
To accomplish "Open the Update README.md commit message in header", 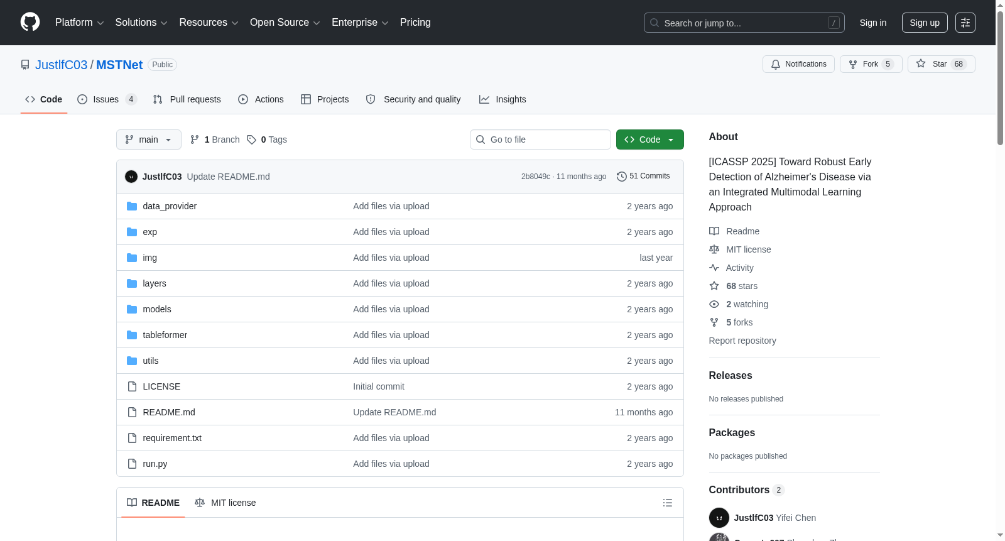I will (x=229, y=177).
